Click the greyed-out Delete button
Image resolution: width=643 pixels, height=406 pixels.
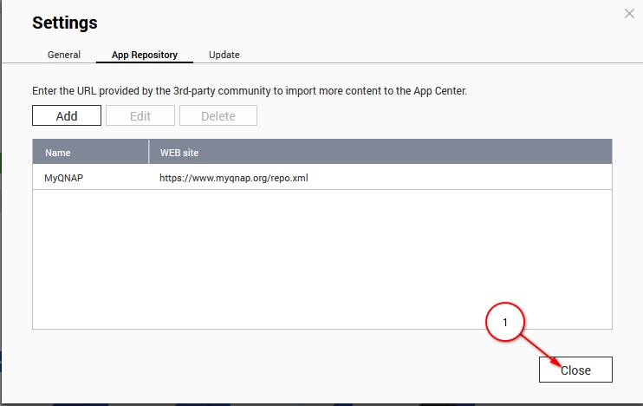click(x=218, y=115)
